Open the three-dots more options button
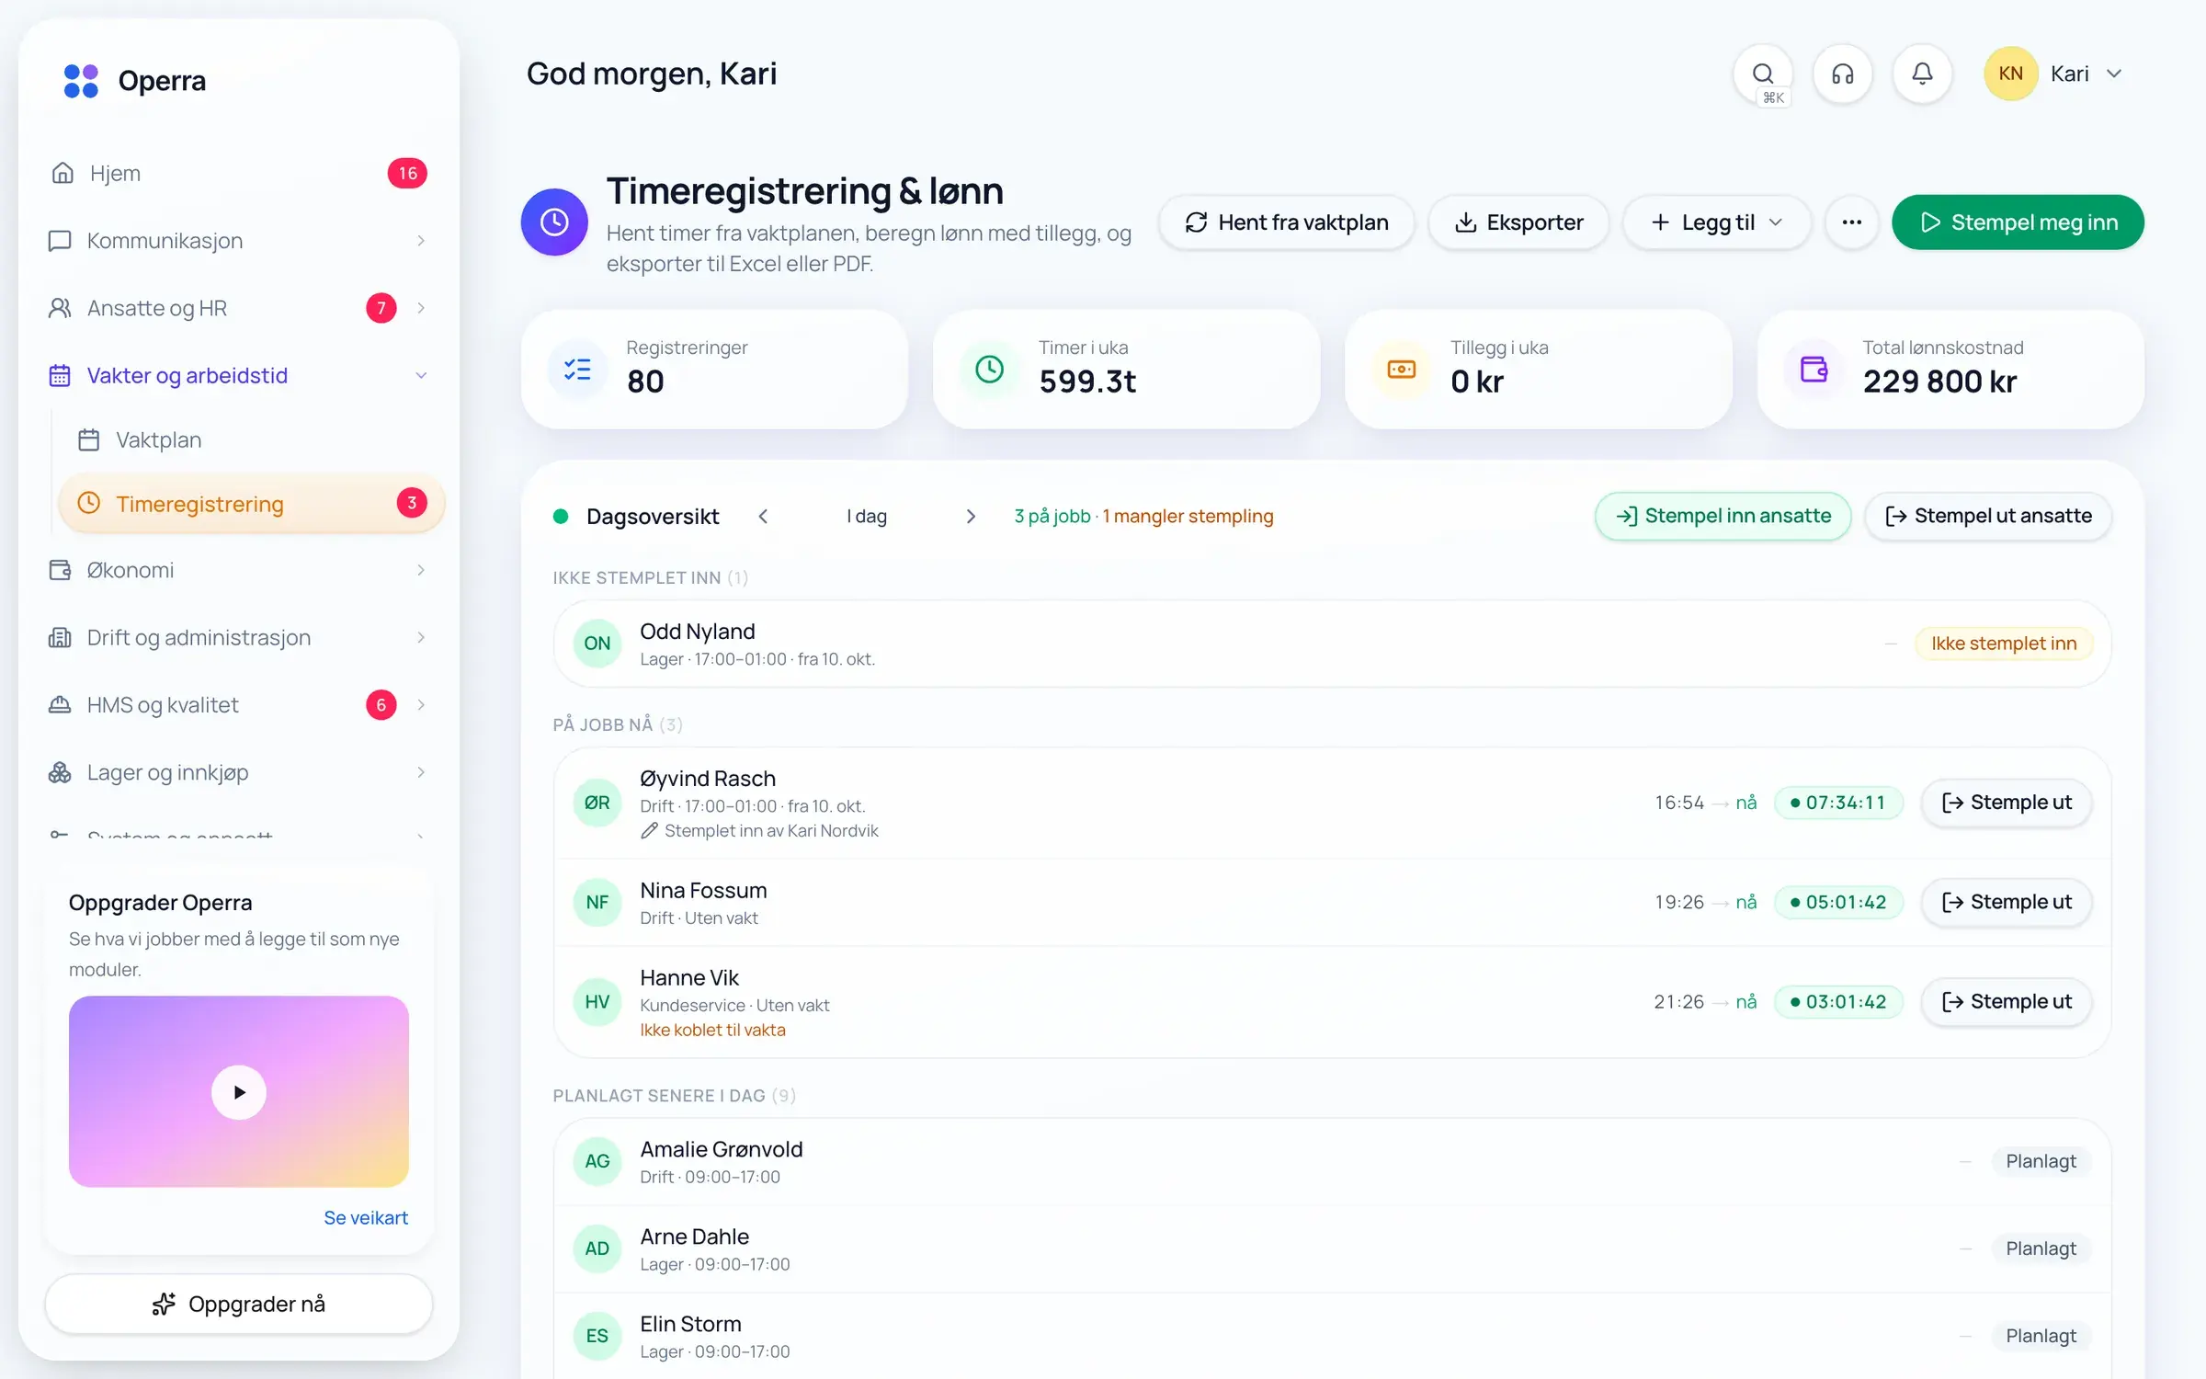The width and height of the screenshot is (2206, 1379). pyautogui.click(x=1851, y=222)
